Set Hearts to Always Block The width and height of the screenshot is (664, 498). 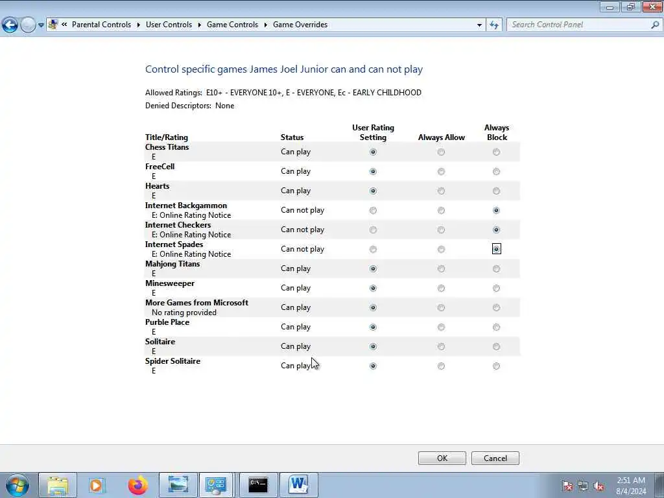tap(496, 191)
